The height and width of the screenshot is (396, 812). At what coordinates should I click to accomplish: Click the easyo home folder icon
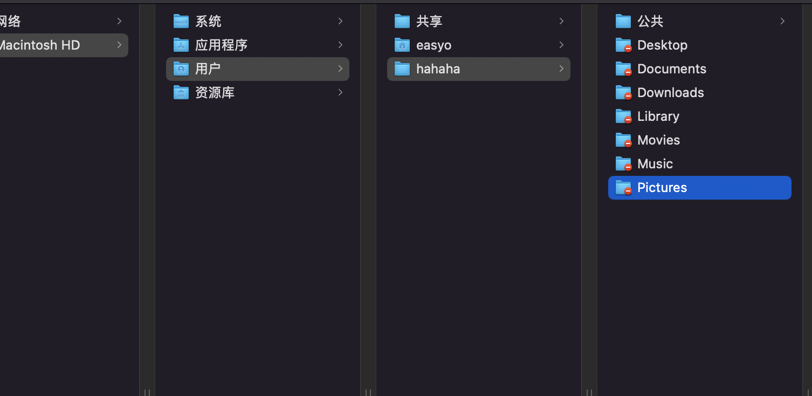(402, 45)
